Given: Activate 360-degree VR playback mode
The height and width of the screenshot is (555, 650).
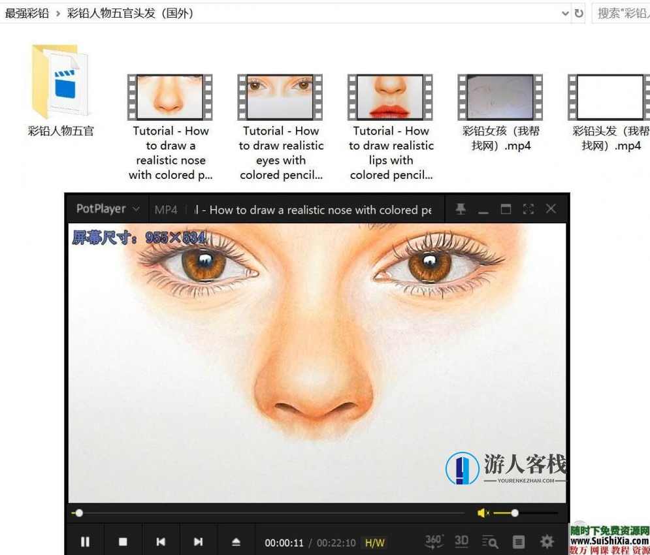Looking at the screenshot, I should (433, 541).
